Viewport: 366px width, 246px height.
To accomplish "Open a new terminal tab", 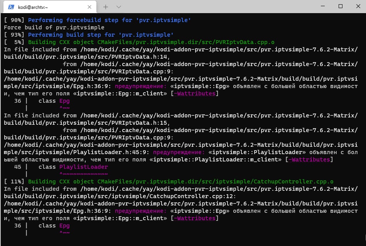I will coord(106,7).
